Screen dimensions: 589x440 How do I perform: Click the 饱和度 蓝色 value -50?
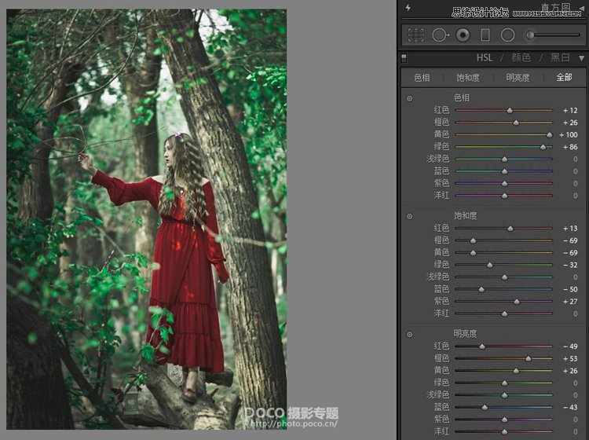click(570, 289)
